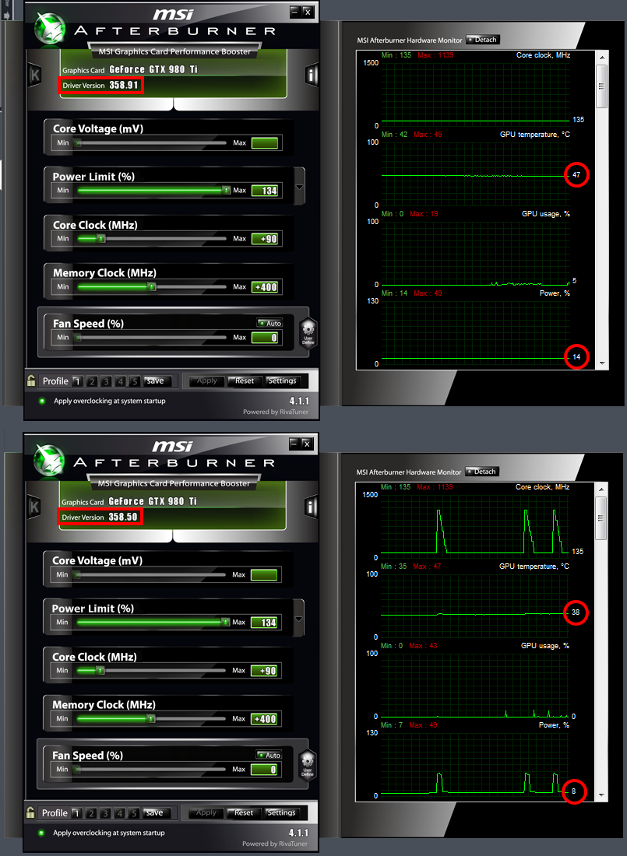This screenshot has height=856, width=627.
Task: Click Core Clock slider handle, lower window
Action: pos(100,670)
